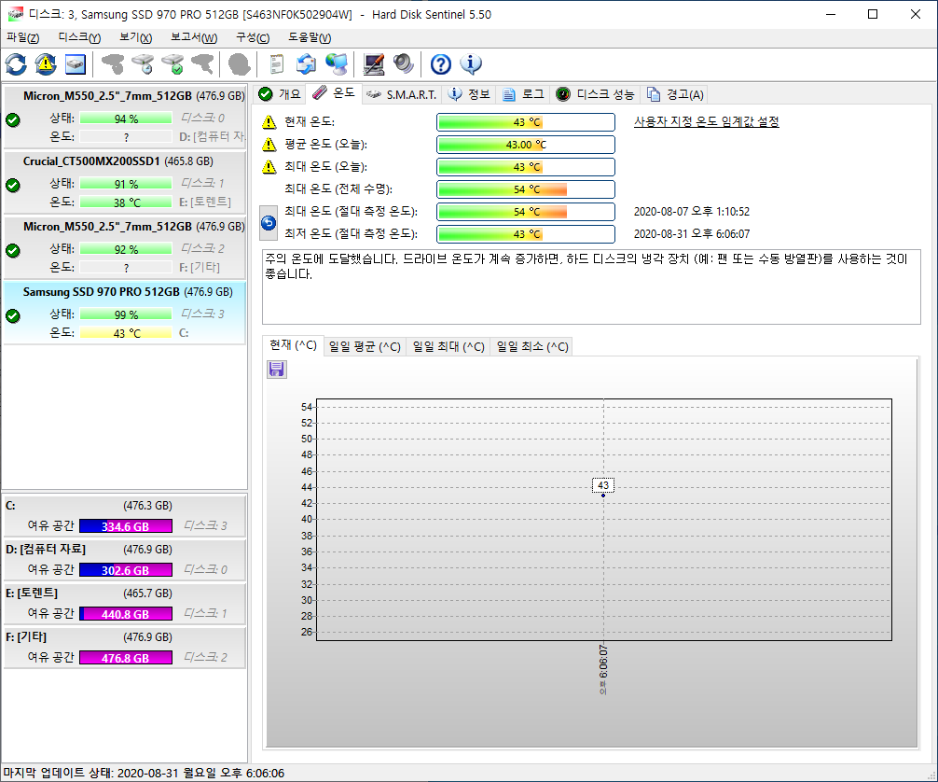The width and height of the screenshot is (938, 782).
Task: Click the disk drive panel toolbar icon
Action: point(76,64)
